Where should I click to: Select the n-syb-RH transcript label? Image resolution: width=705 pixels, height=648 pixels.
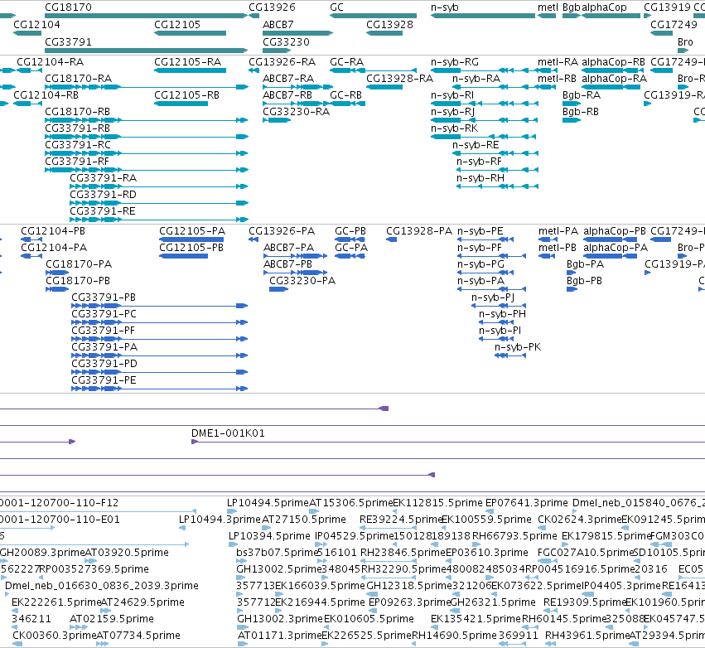point(480,178)
